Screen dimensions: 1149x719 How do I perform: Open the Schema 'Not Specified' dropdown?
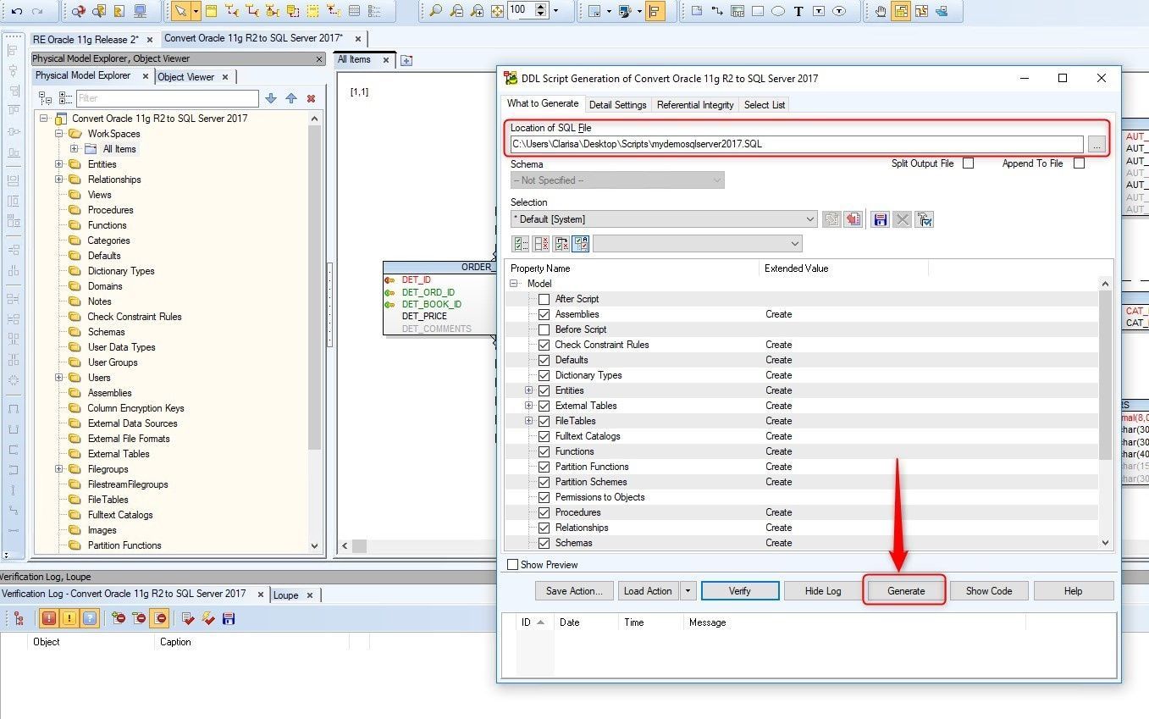tap(617, 180)
